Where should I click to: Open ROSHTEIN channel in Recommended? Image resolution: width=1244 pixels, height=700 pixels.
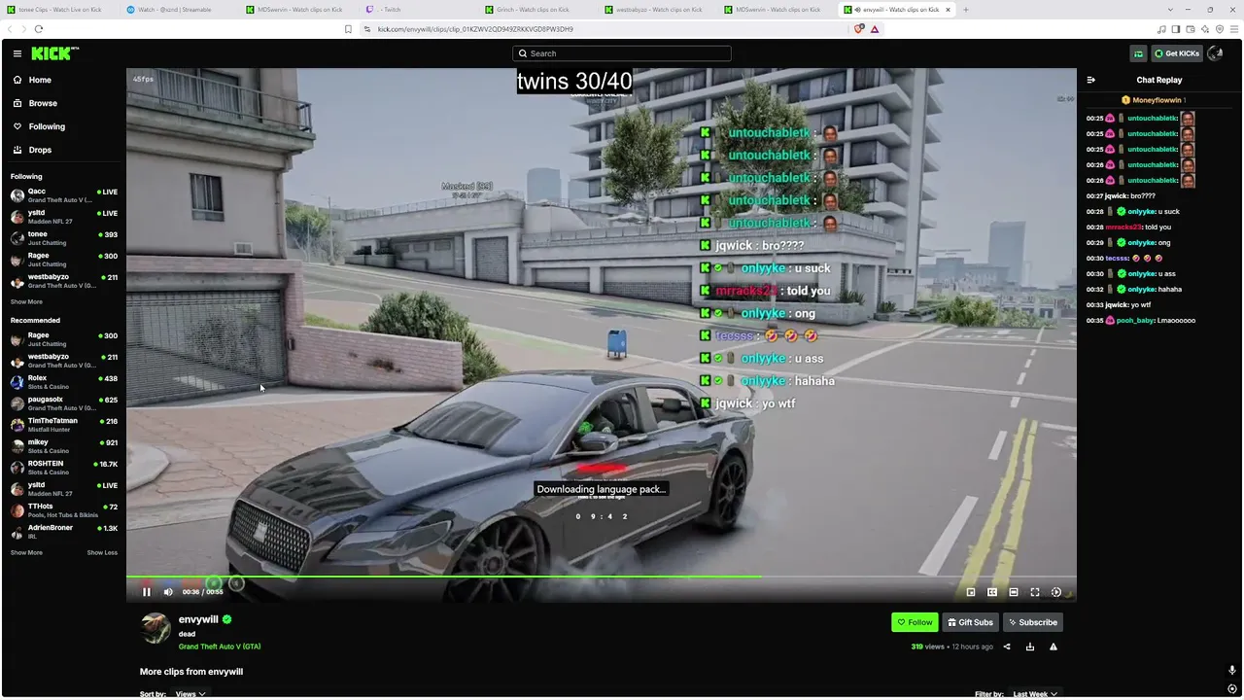point(63,468)
